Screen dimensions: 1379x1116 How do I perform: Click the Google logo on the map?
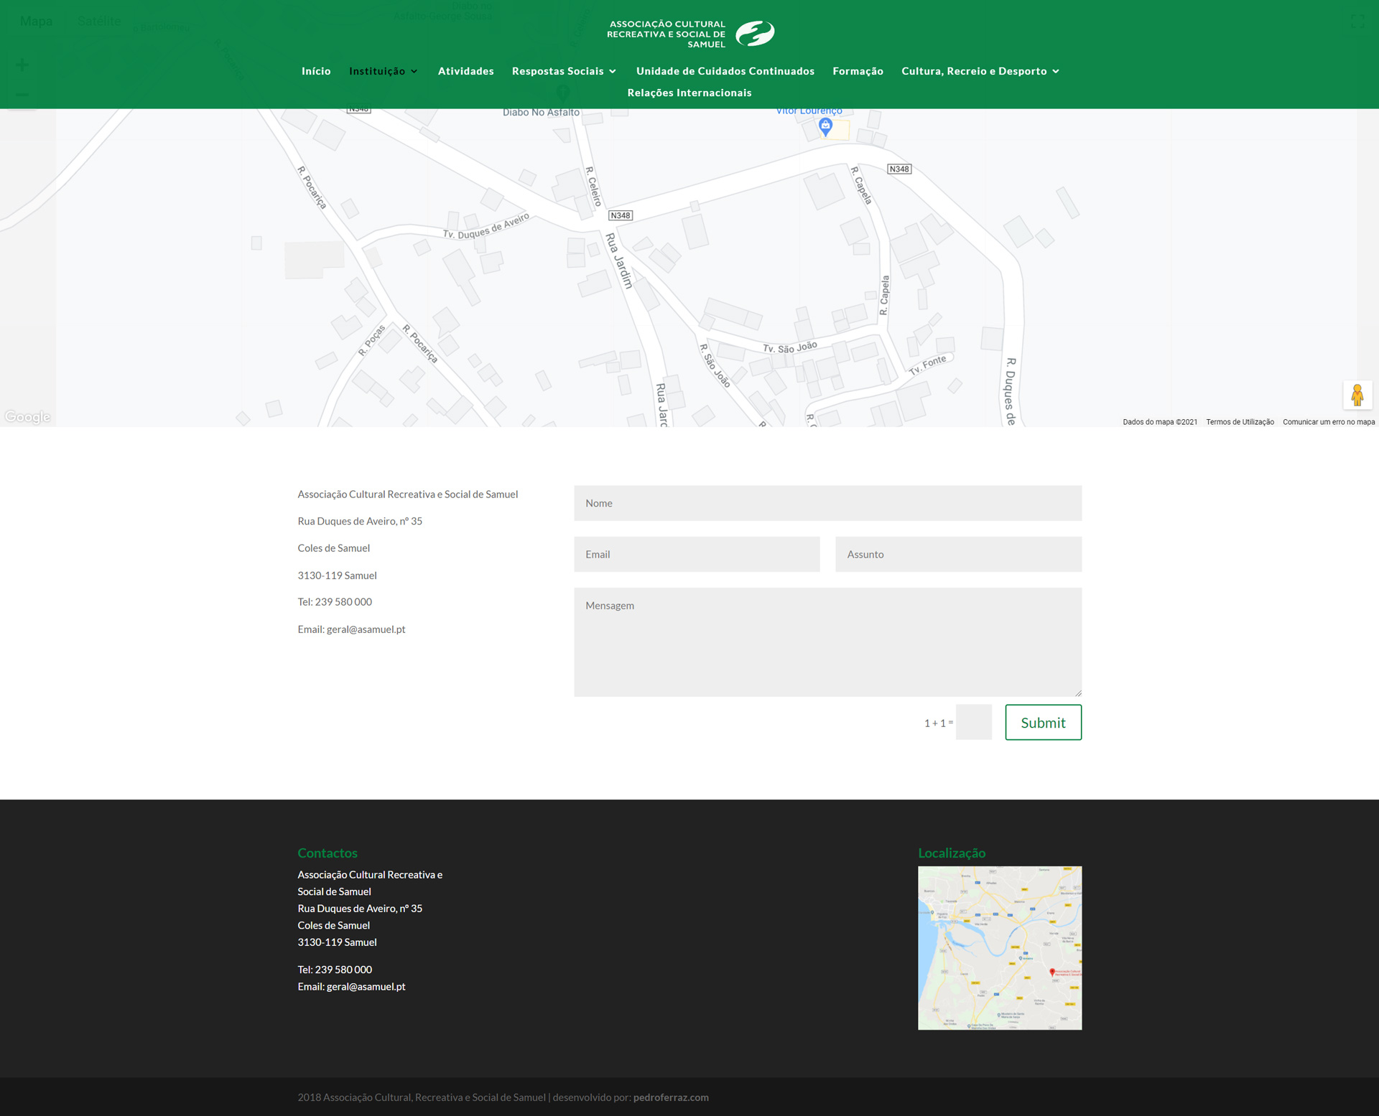click(27, 417)
